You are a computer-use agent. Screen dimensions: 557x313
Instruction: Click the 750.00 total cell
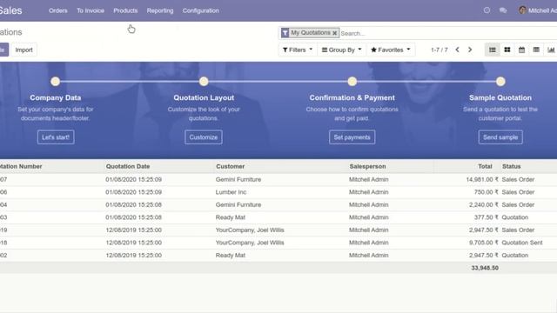(x=487, y=192)
